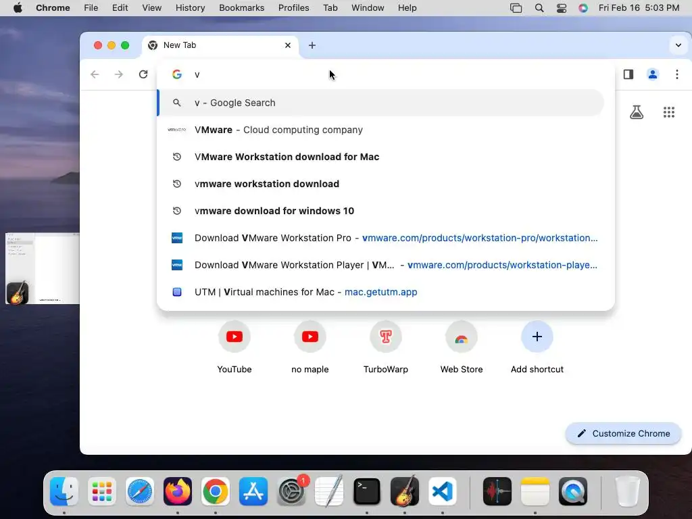The width and height of the screenshot is (692, 519).
Task: Open the File menu
Action: click(91, 7)
